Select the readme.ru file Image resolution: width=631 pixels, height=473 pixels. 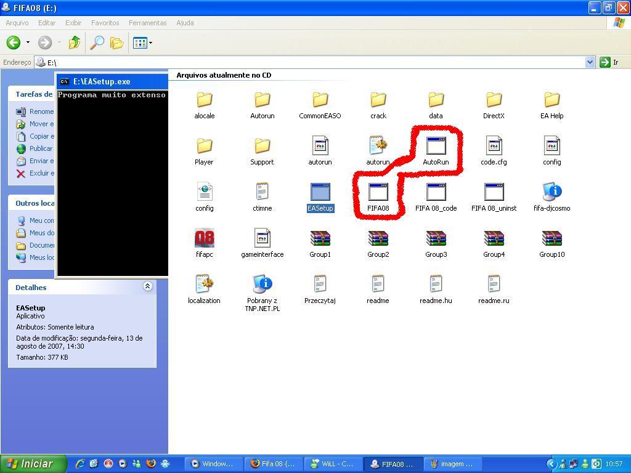(494, 289)
